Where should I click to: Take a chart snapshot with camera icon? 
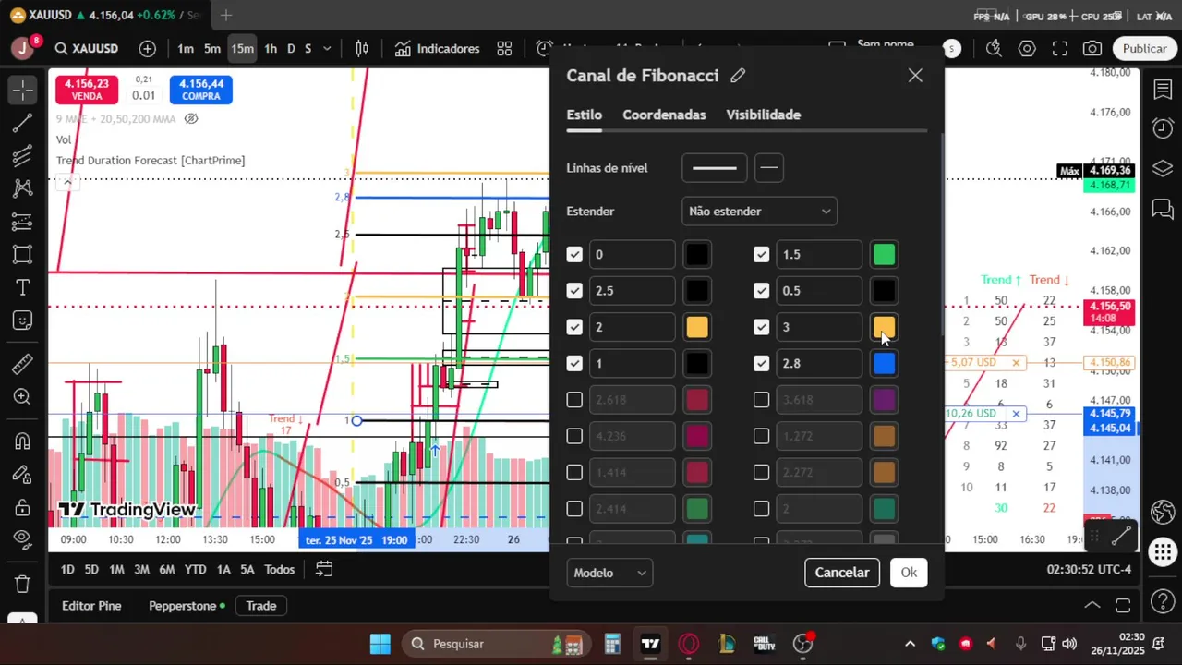pyautogui.click(x=1092, y=49)
